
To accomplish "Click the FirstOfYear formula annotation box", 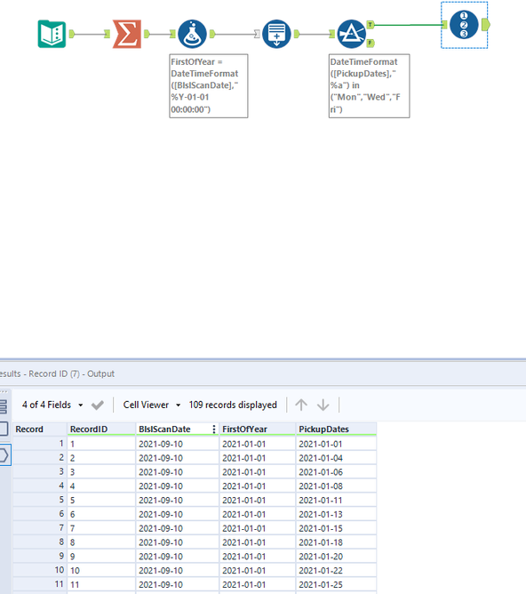I will click(x=209, y=86).
